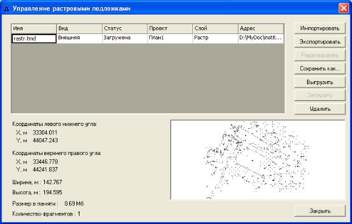This screenshot has height=224, width=352.
Task: Sort by the Слой column header
Action: 215,28
